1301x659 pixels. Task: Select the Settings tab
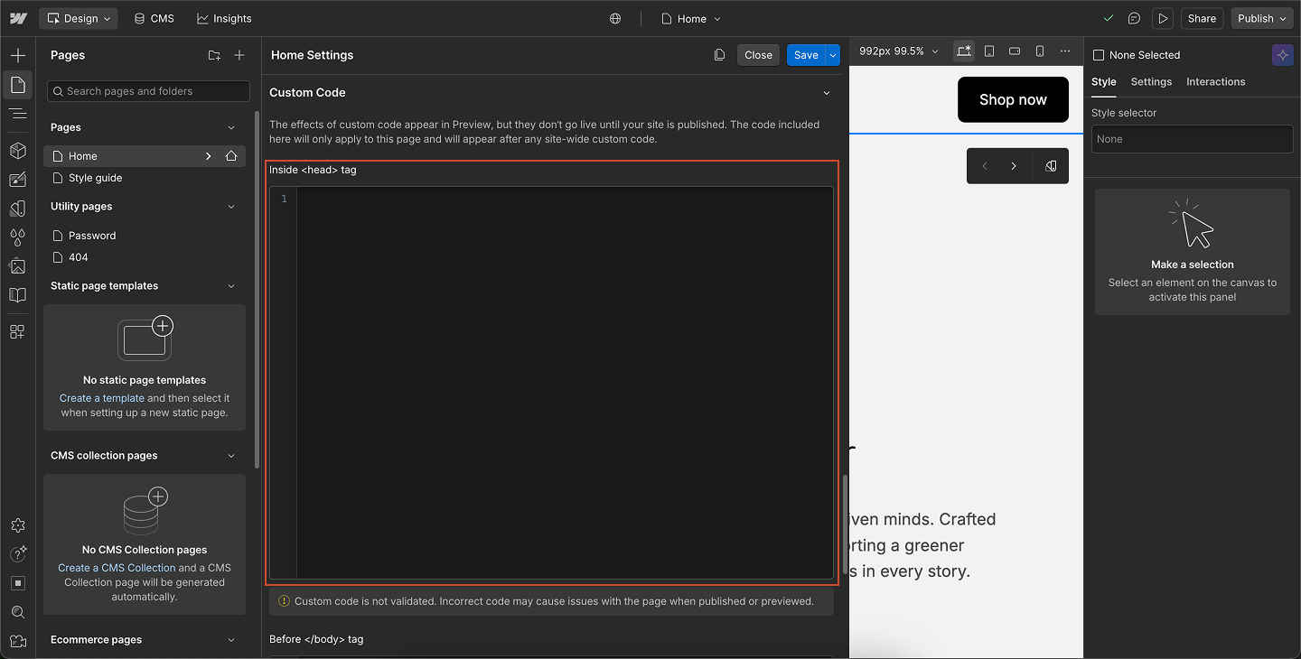pyautogui.click(x=1151, y=81)
